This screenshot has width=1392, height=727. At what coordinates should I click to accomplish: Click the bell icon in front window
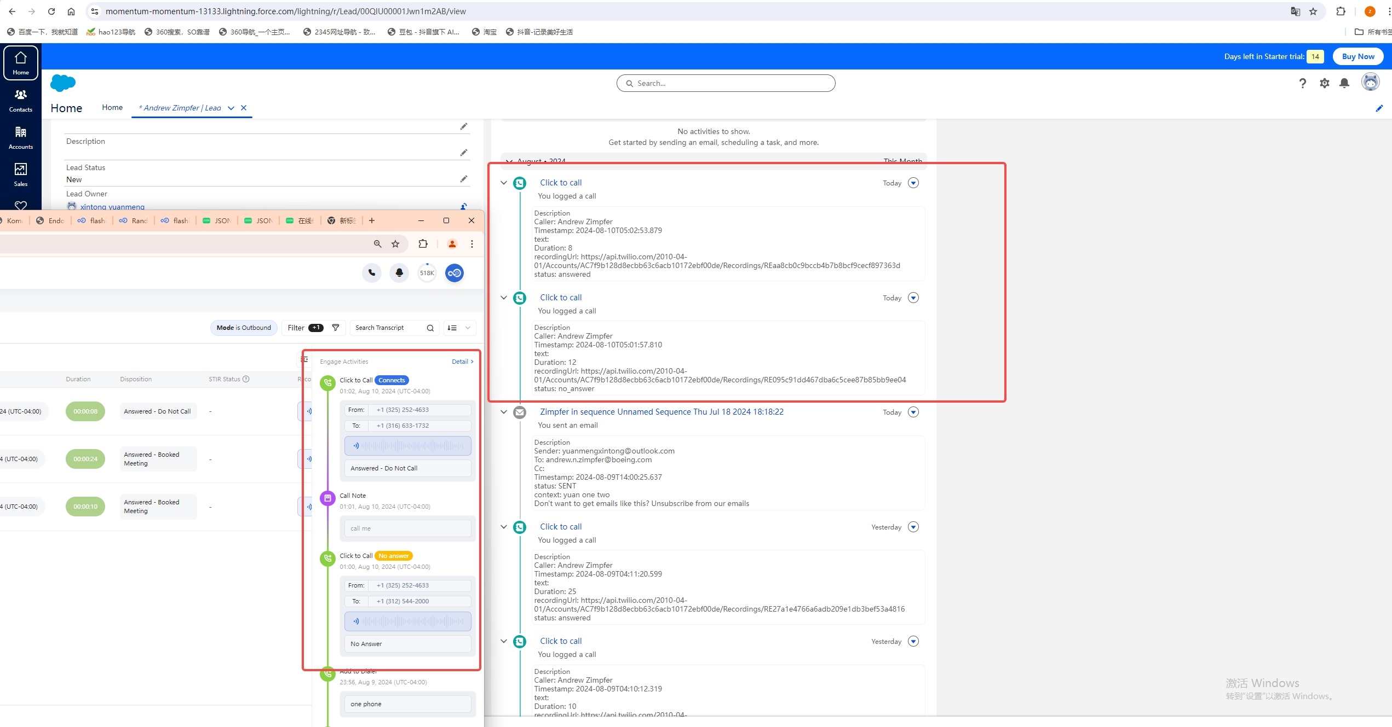(399, 272)
